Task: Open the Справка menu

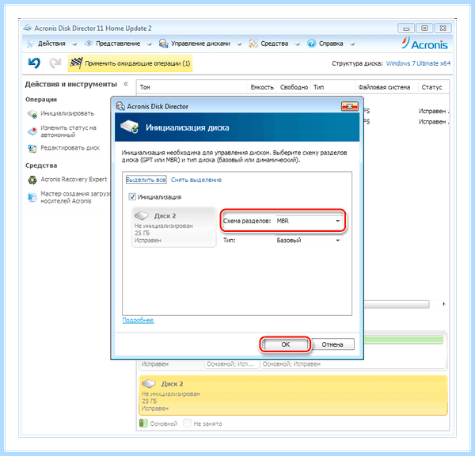Action: (331, 44)
